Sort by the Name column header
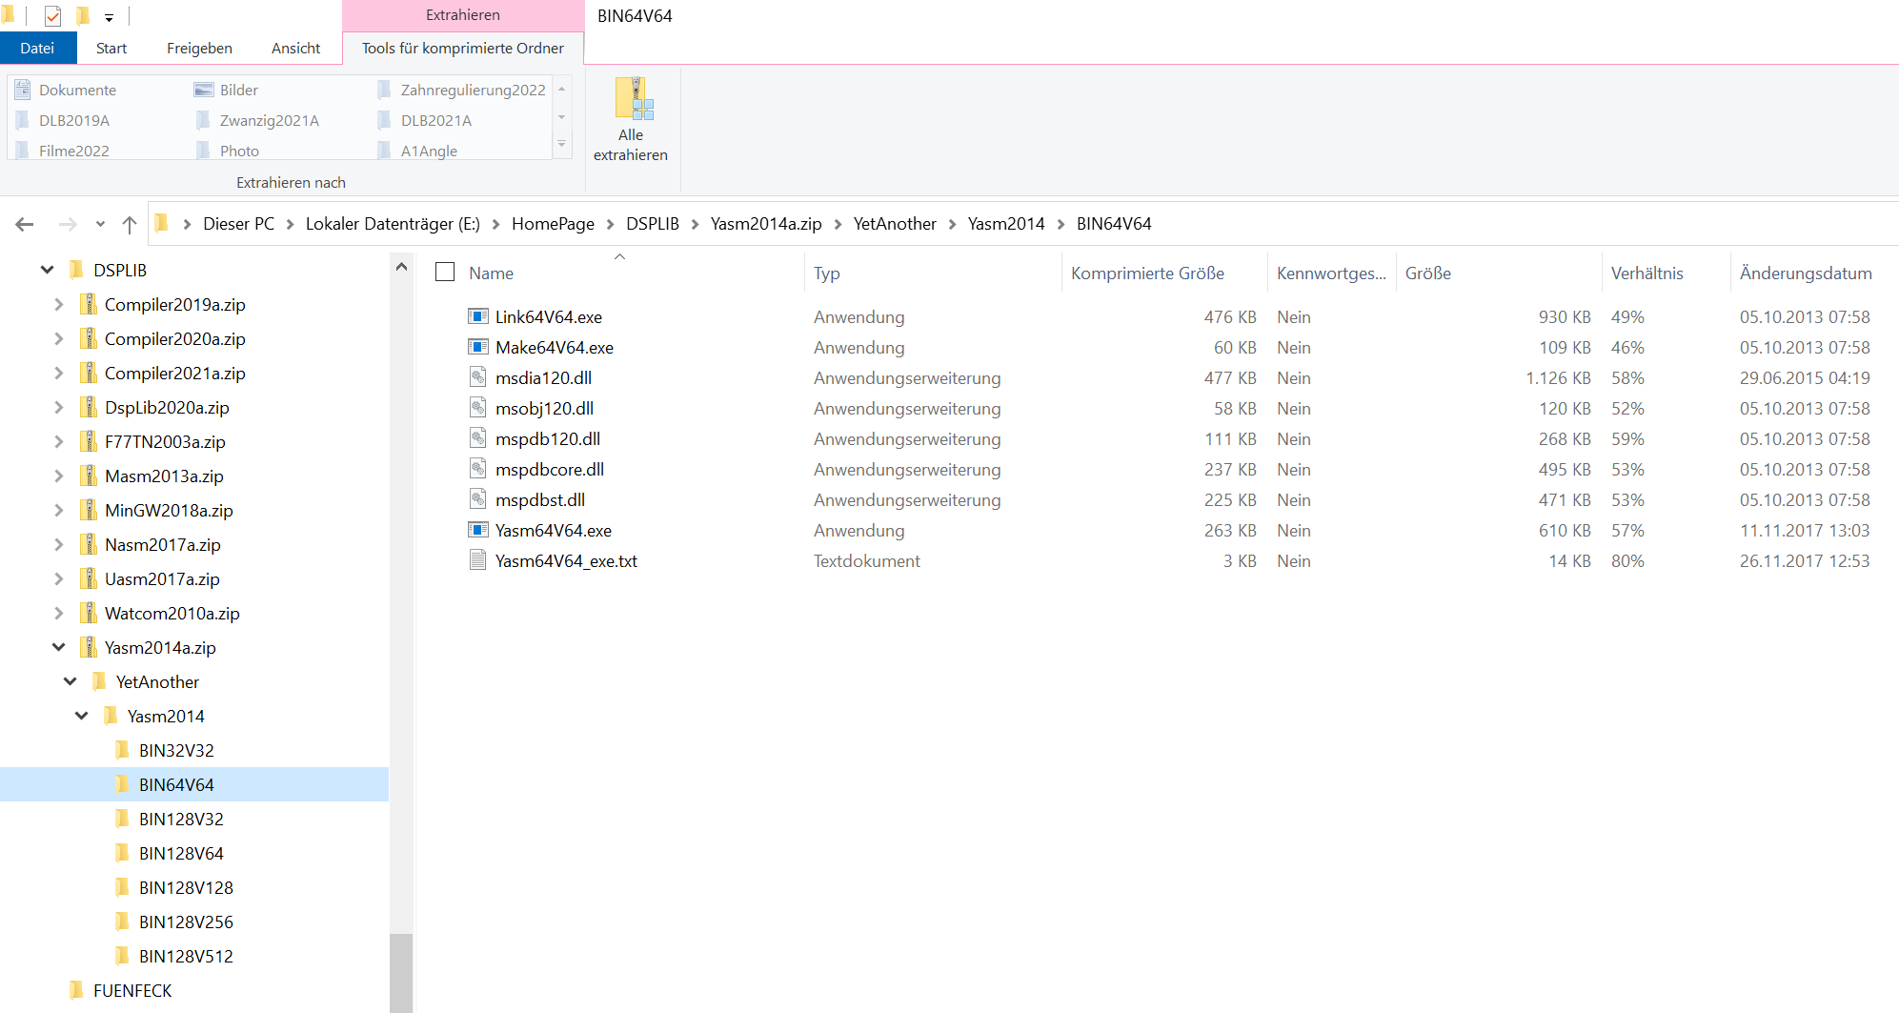The height and width of the screenshot is (1013, 1899). (x=491, y=274)
